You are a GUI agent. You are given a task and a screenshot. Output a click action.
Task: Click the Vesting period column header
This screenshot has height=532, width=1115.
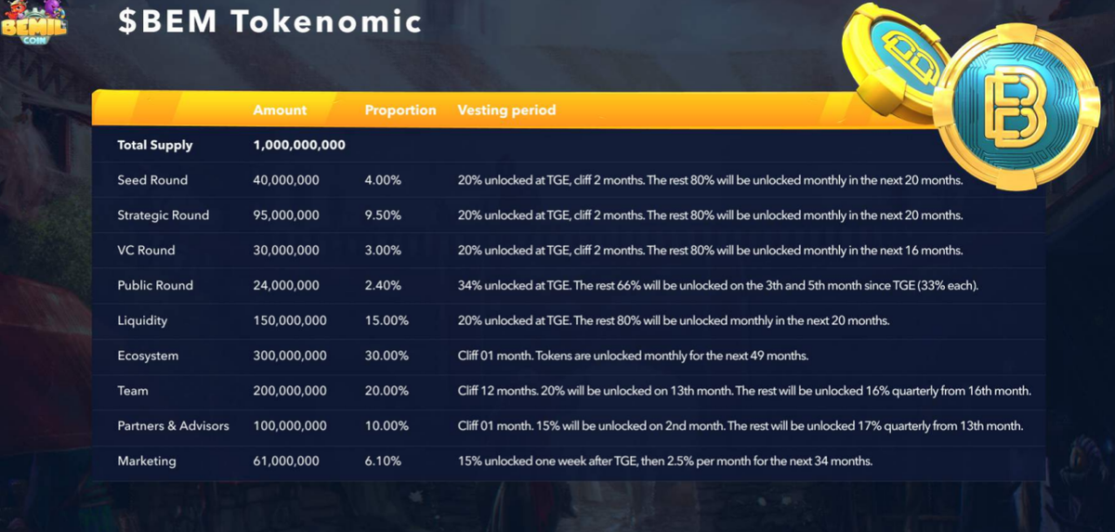(x=506, y=110)
